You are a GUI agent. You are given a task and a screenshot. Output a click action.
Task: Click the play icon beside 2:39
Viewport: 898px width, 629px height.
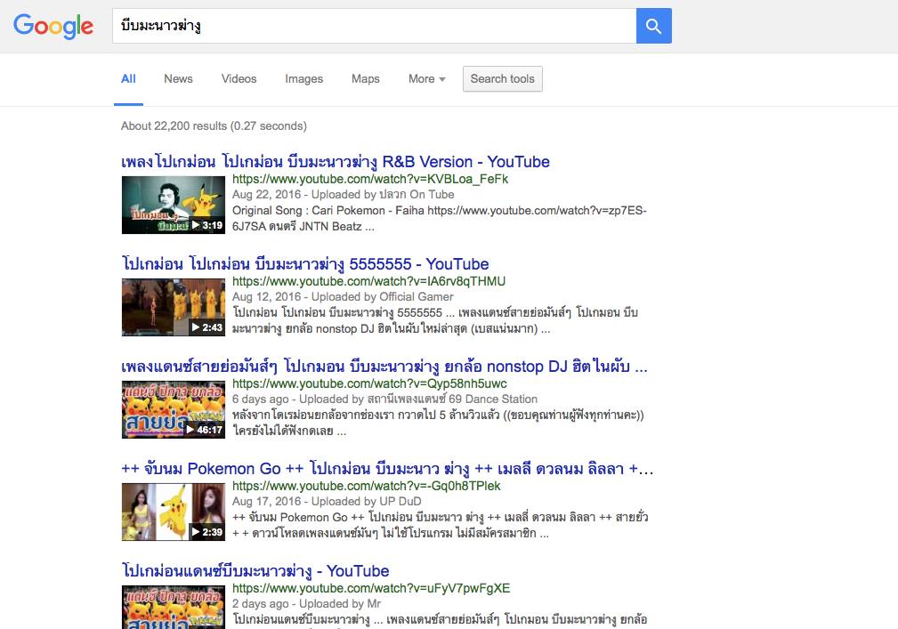coord(196,532)
